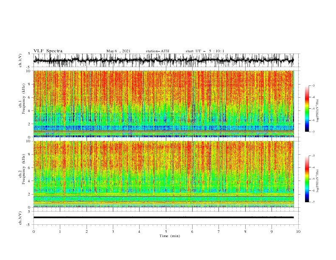
Task: Click time axis tick label "3"
Action: 113,232
